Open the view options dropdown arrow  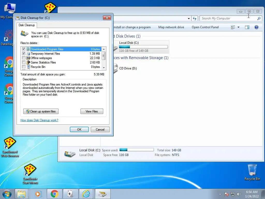tap(238, 27)
